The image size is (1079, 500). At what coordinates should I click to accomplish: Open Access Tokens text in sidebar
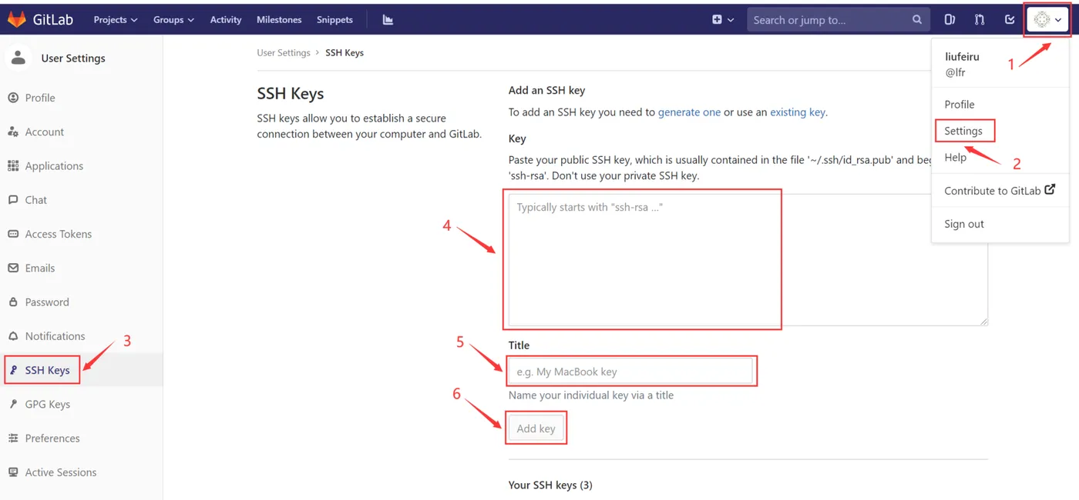click(59, 234)
